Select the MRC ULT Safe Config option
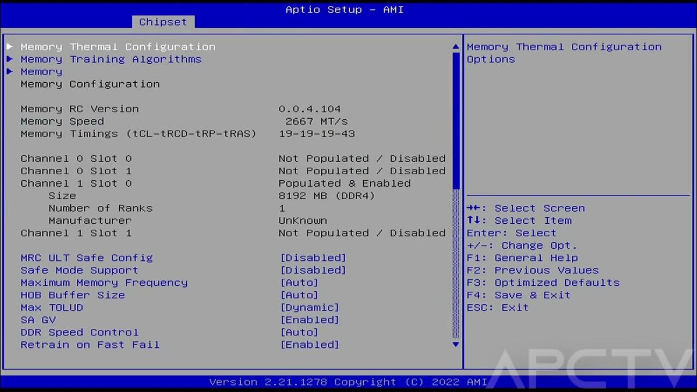This screenshot has height=392, width=697. 87,258
